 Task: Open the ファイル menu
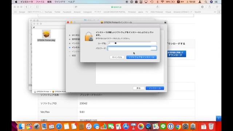coord(40,2)
